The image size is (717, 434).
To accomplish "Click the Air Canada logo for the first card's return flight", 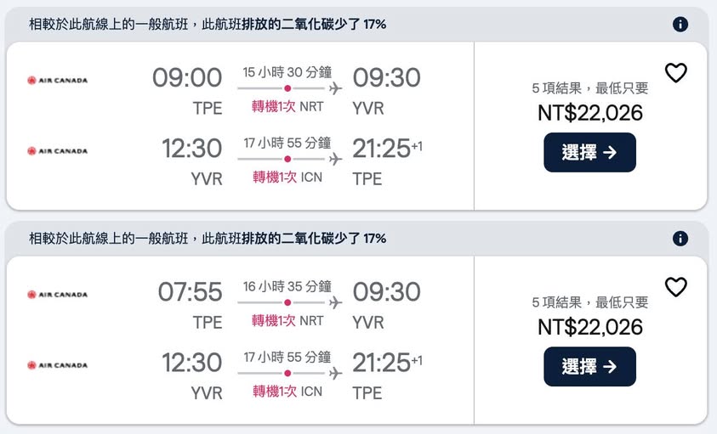I will pyautogui.click(x=57, y=151).
